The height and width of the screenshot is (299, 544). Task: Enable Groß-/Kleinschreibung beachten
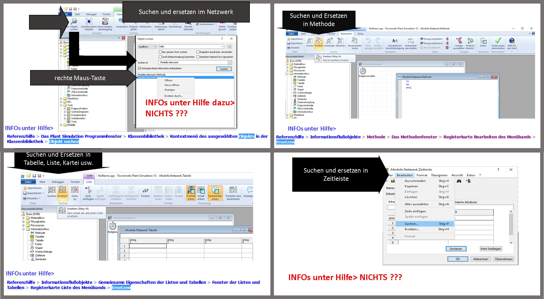pos(160,57)
